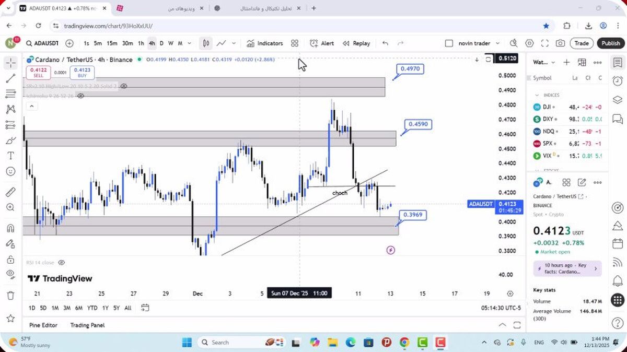This screenshot has height=352, width=627.
Task: Hide the Ichimoku indicator via eye icon
Action: [80, 96]
